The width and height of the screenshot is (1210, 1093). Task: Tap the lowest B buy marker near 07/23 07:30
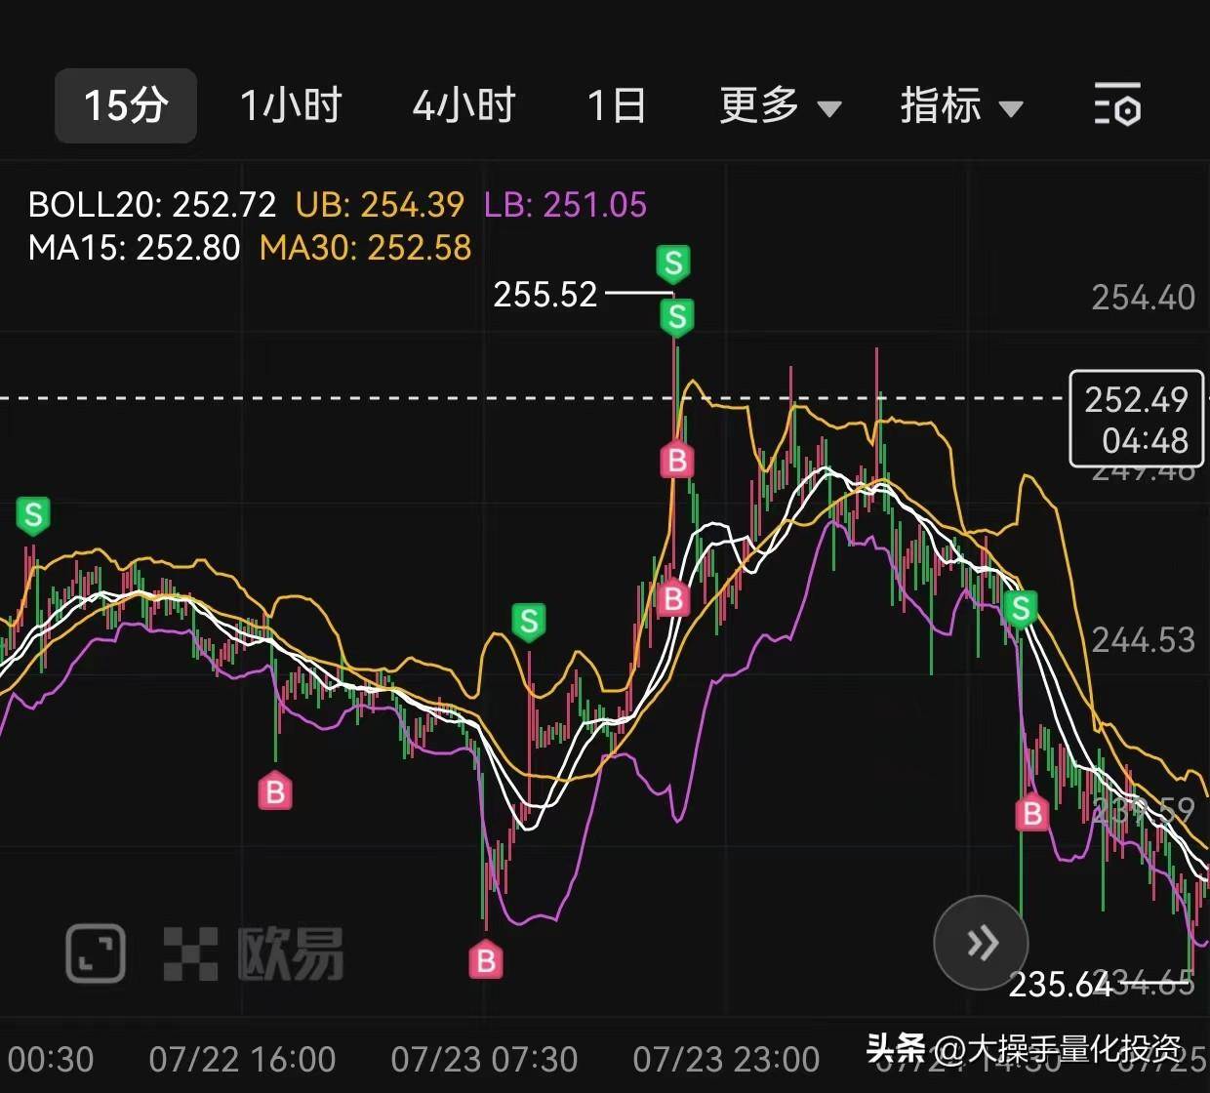pos(485,961)
